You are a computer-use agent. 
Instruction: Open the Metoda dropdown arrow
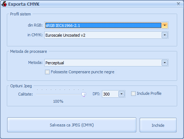[x=165, y=63]
